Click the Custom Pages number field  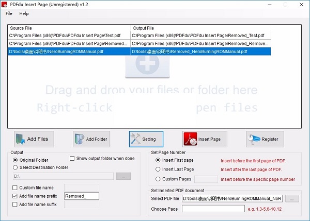pos(206,179)
